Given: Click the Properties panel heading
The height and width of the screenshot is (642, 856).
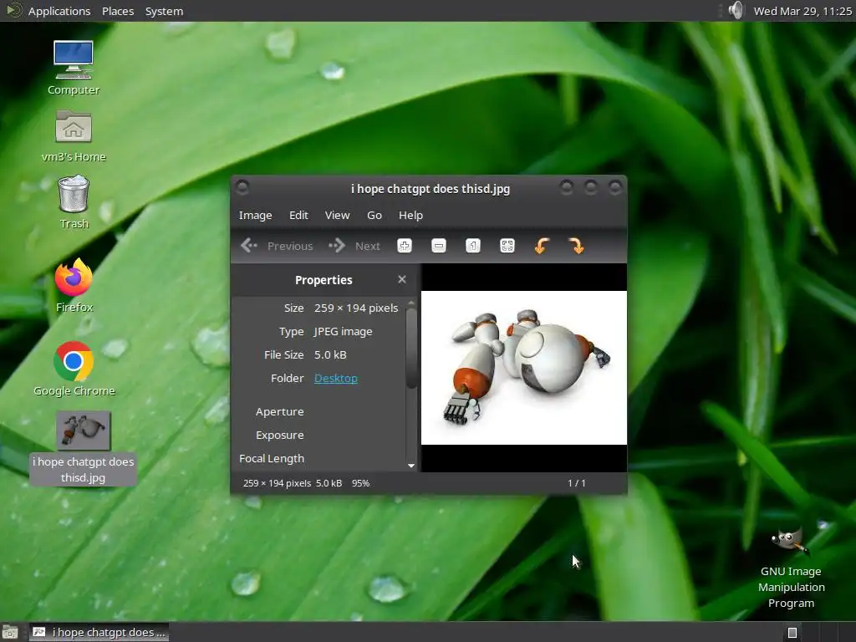Looking at the screenshot, I should pyautogui.click(x=324, y=280).
